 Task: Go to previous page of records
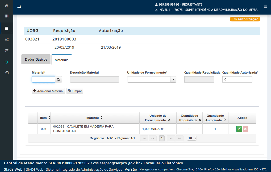point(152,138)
